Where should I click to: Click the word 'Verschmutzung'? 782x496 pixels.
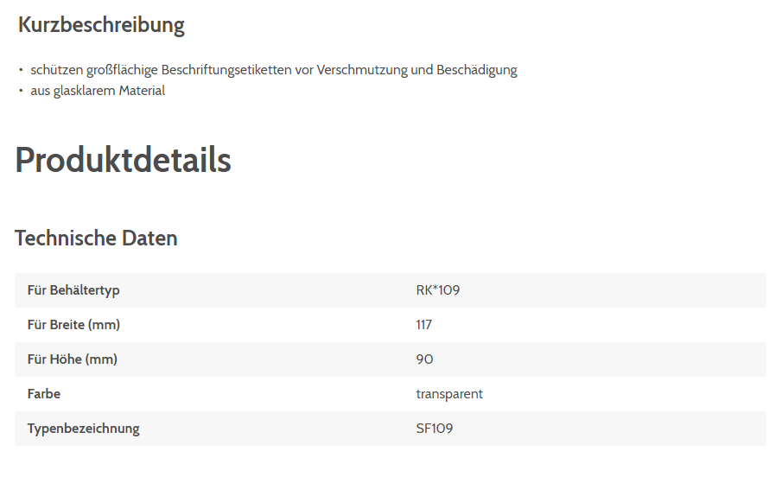coord(362,70)
